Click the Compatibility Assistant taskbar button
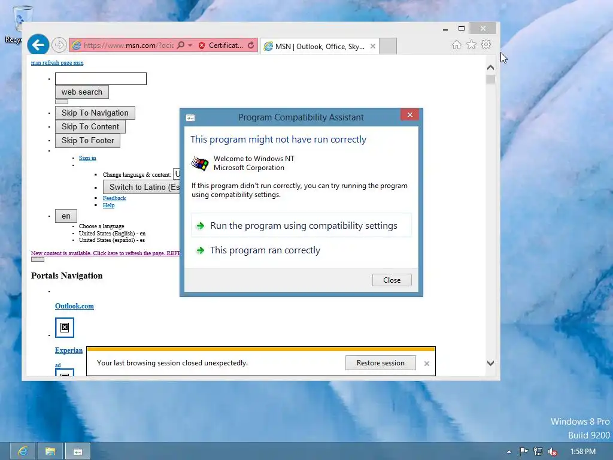 (x=78, y=452)
